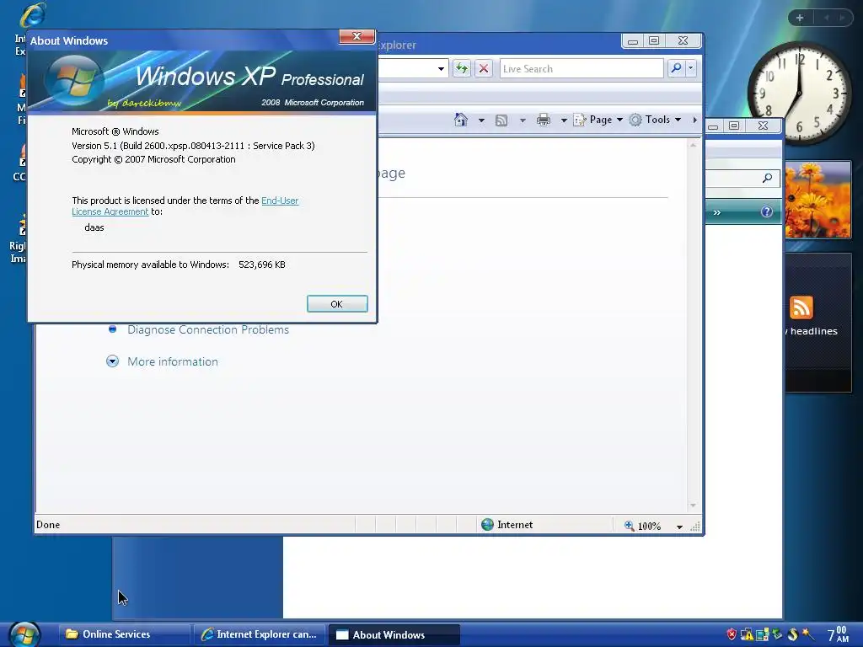This screenshot has height=647, width=863.
Task: Click the analog clock gadget
Action: (799, 94)
